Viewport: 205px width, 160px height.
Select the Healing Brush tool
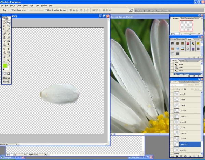[x=4, y=34]
